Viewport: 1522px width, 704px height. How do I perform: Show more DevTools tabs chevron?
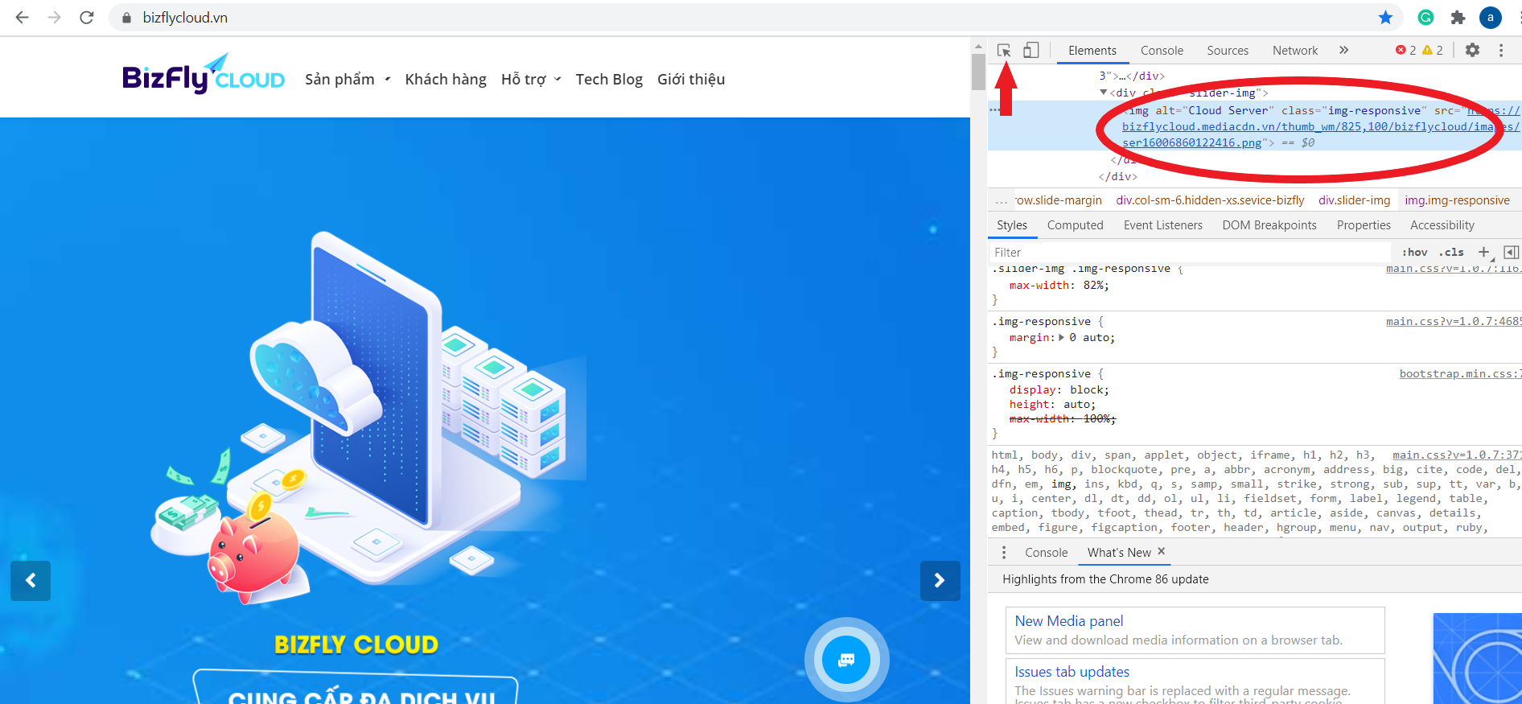pos(1343,50)
